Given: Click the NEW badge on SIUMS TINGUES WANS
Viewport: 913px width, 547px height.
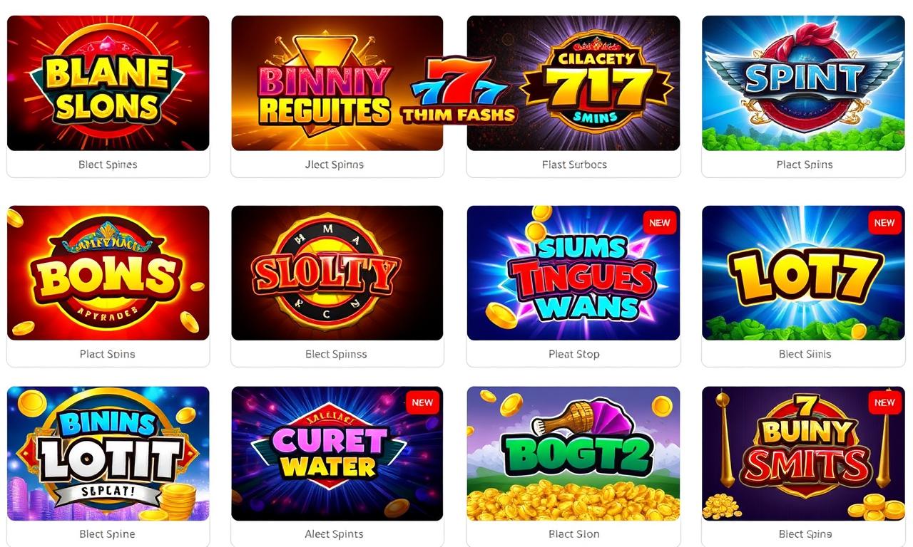Looking at the screenshot, I should tap(659, 223).
